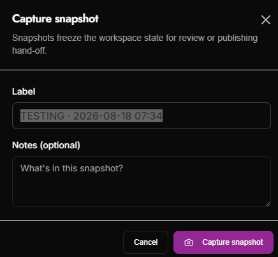Click the divider line above Cancel button
This screenshot has height=257, width=278.
[x=139, y=220]
